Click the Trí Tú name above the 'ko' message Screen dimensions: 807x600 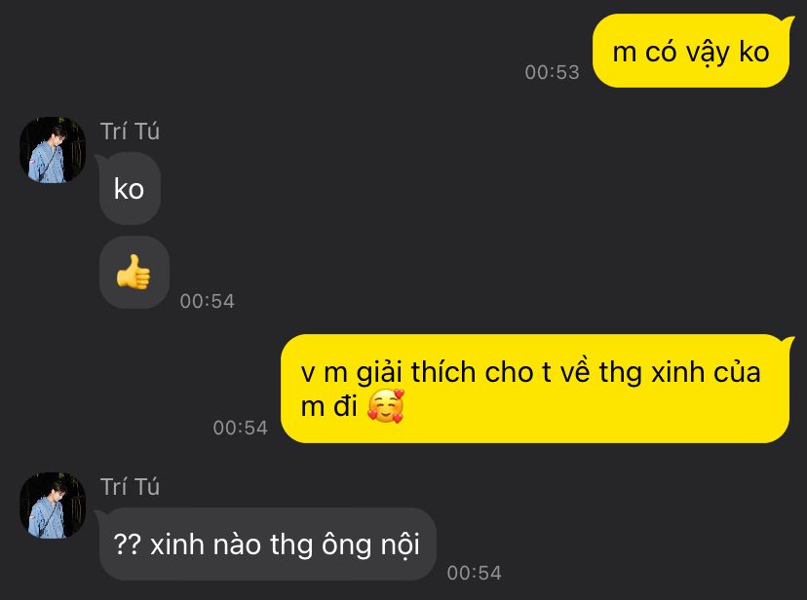[x=130, y=131]
